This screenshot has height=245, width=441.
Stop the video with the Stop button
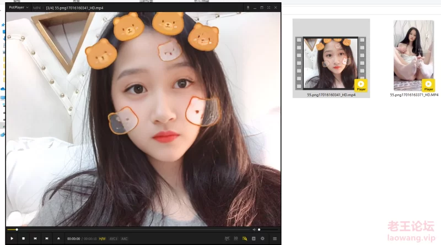[23, 238]
